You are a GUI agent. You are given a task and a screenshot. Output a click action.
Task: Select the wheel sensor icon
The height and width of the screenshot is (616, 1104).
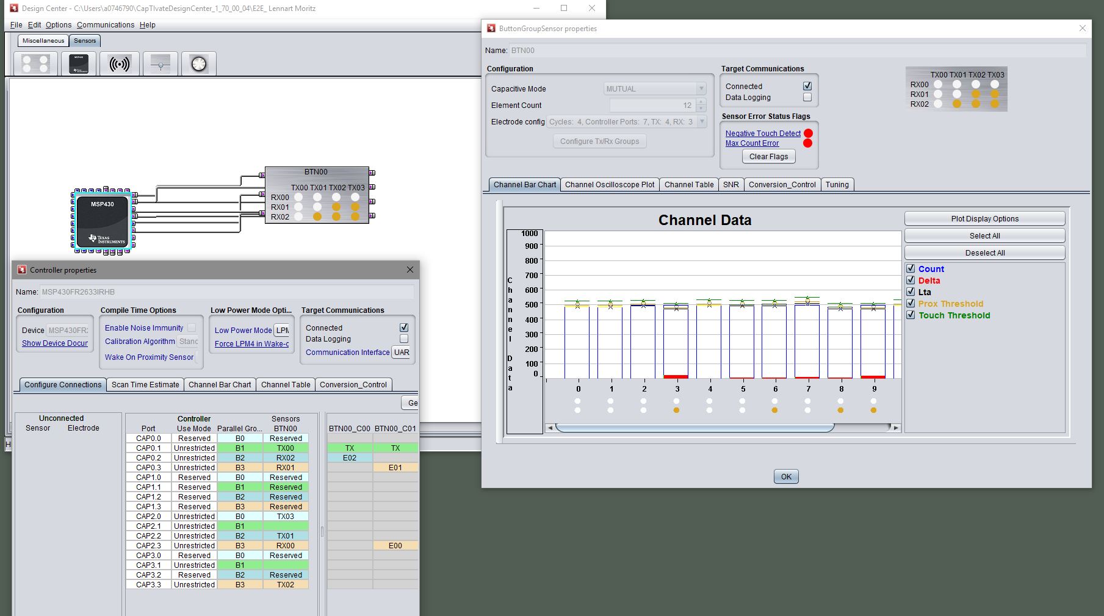[198, 63]
